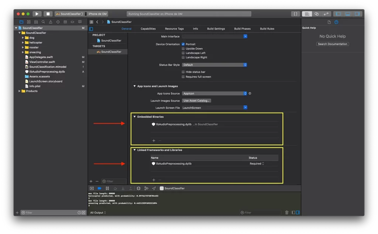The height and width of the screenshot is (234, 378).
Task: Open the Report navigator speech-bubble icon
Action: click(x=80, y=22)
